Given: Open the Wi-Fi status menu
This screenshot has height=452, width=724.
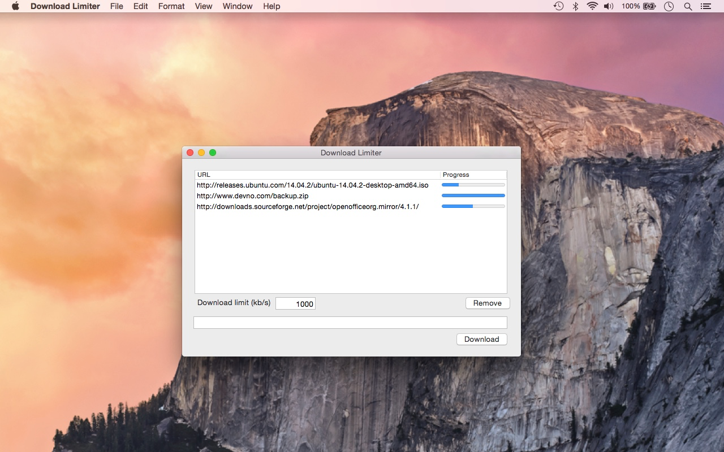Looking at the screenshot, I should click(592, 6).
